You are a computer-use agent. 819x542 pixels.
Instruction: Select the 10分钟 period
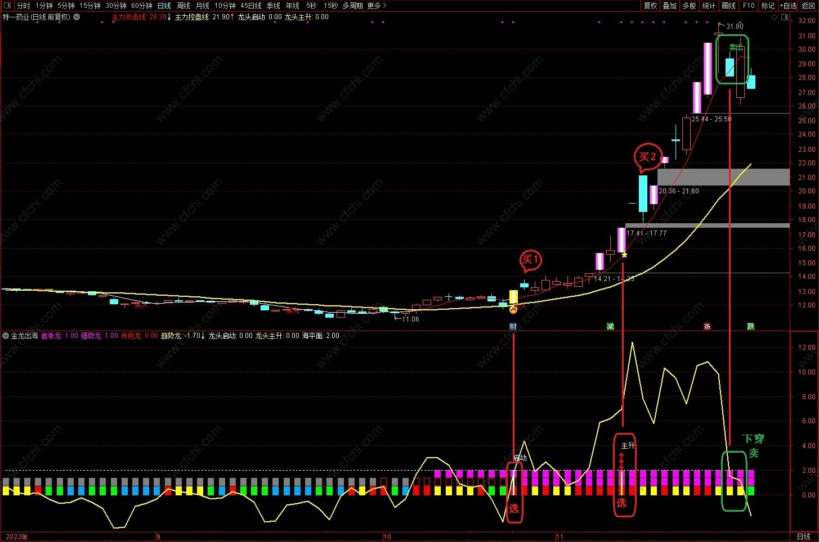point(225,6)
